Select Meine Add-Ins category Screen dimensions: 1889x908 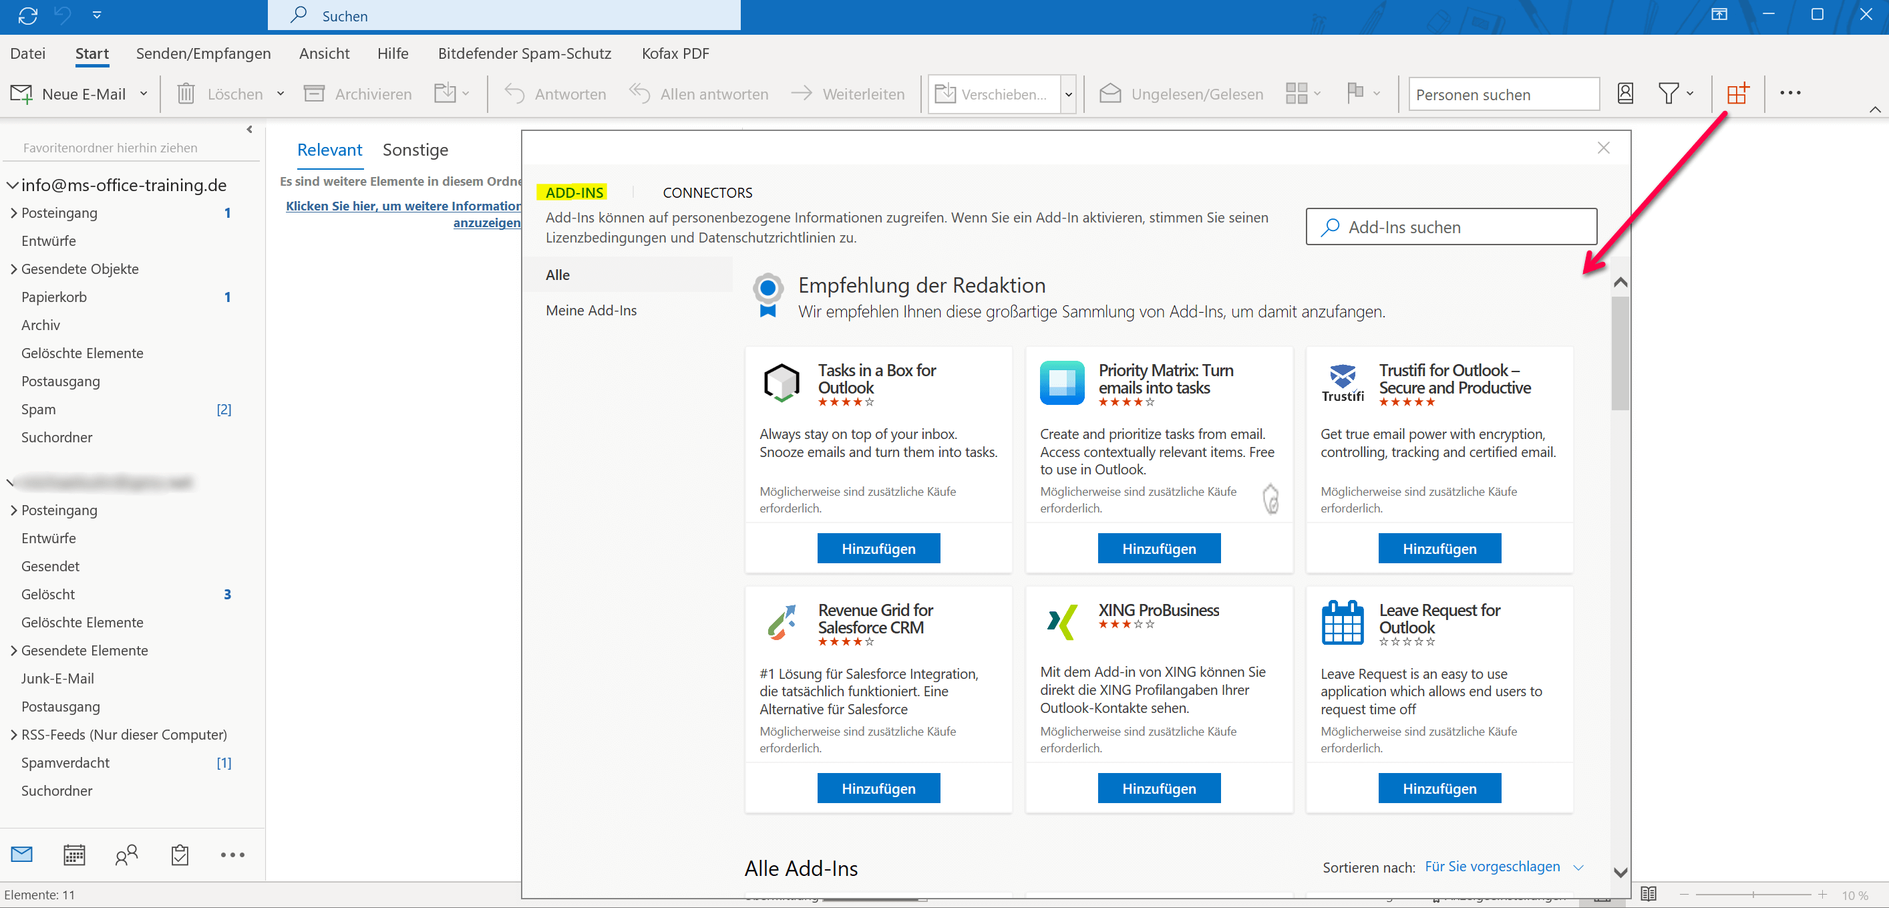591,310
